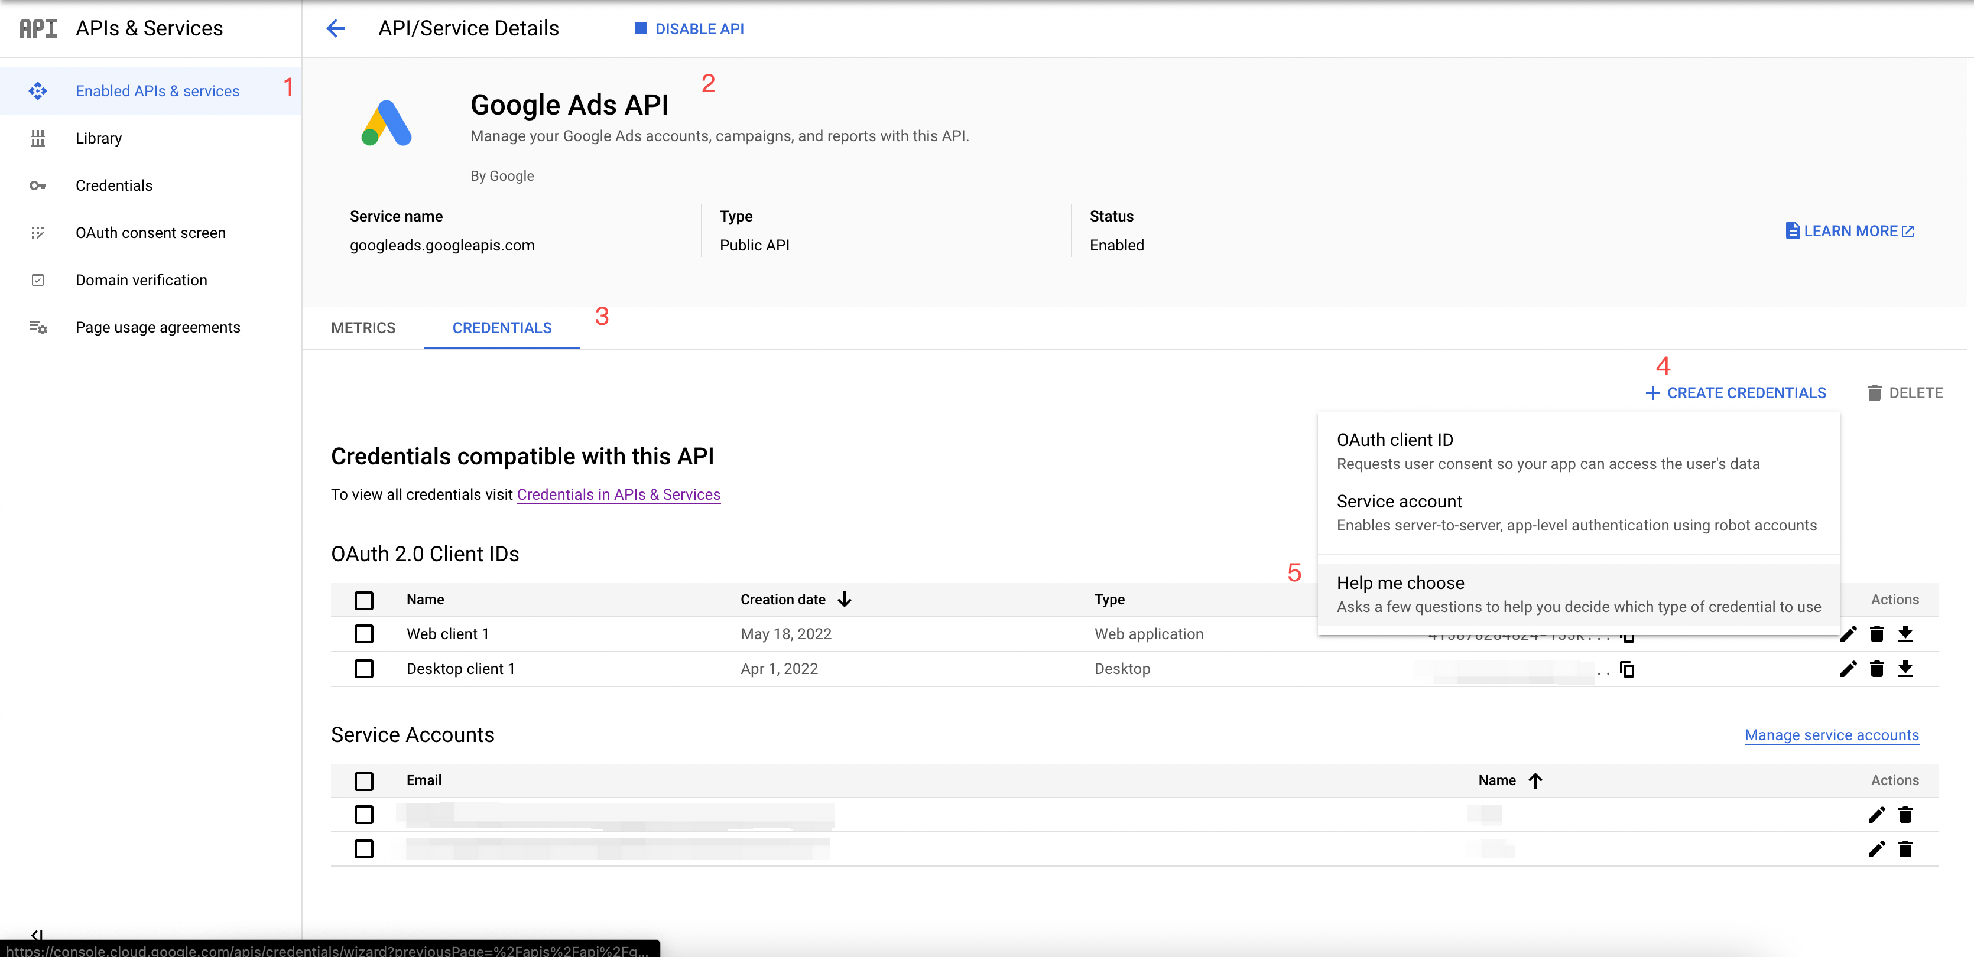Click the DELETE button
Viewport: 1974px width, 957px height.
coord(1904,393)
